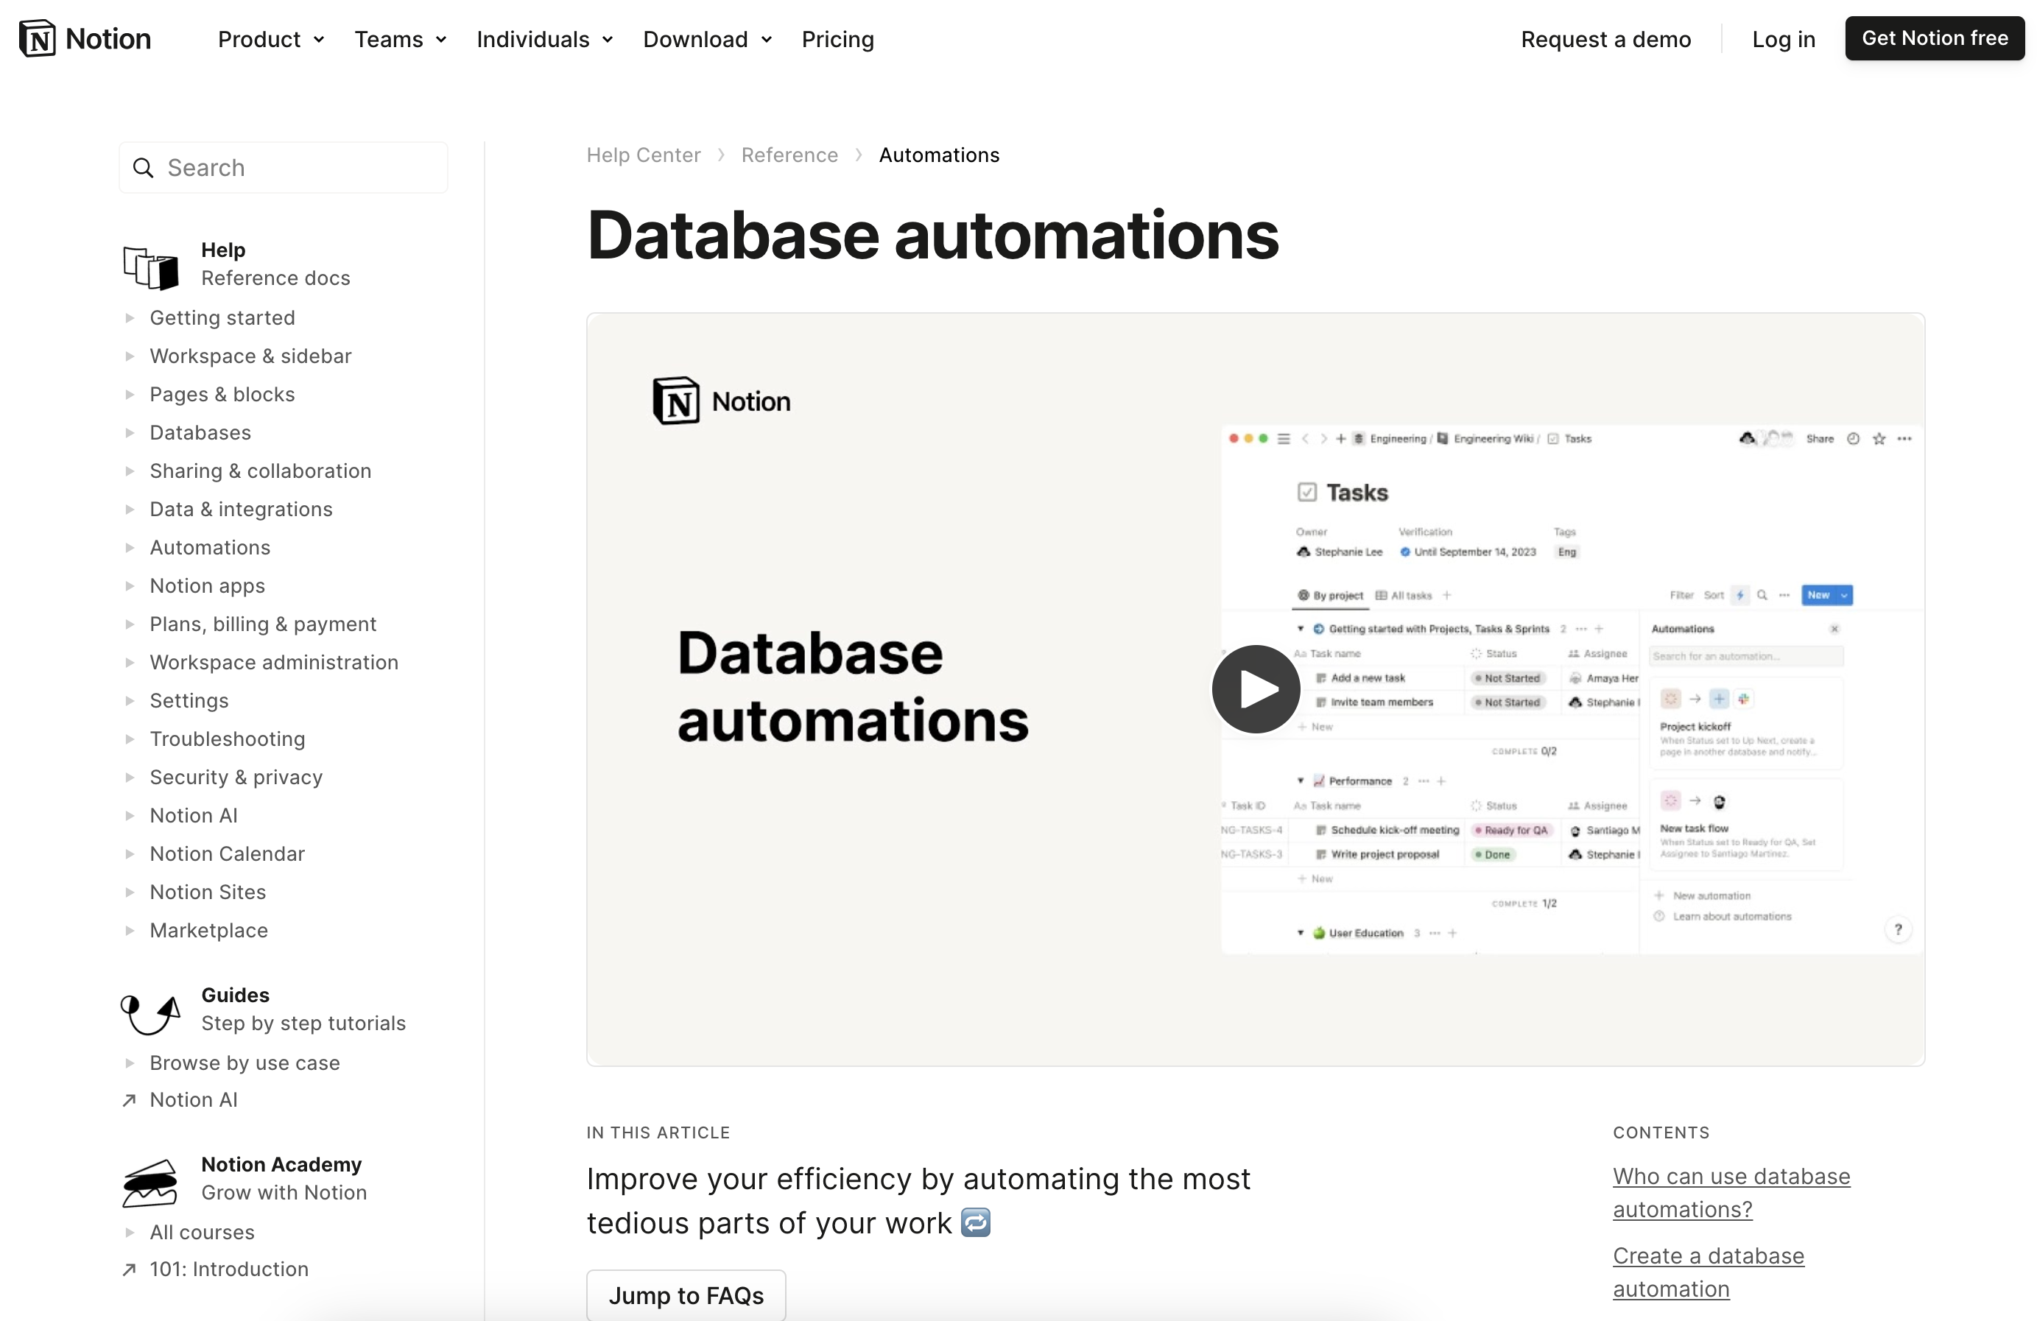Open Security & privacy section
Image resolution: width=2037 pixels, height=1321 pixels.
tap(236, 778)
